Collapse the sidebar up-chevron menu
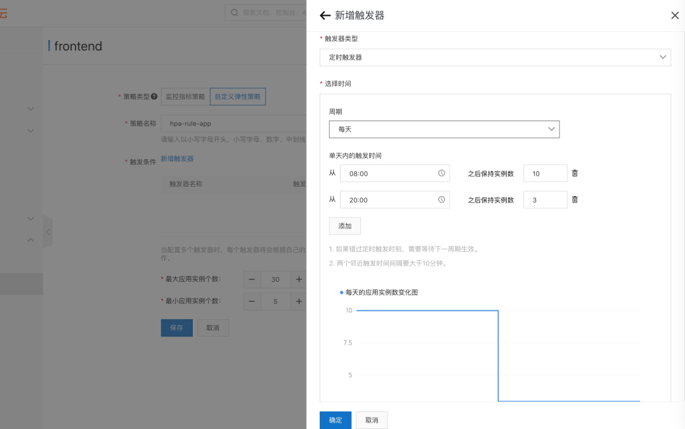The image size is (685, 429). 30,240
